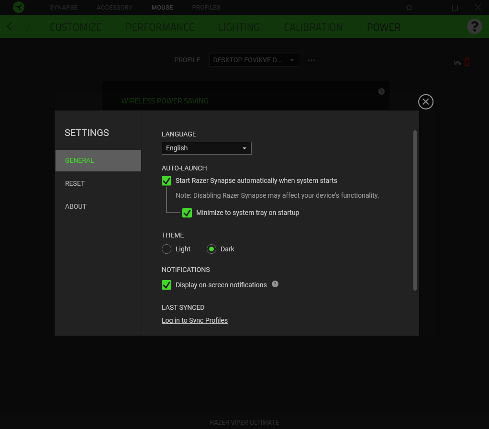Uncheck Start Razer Synapse automatically checkbox
Screen dimensions: 489x429
pos(167,181)
